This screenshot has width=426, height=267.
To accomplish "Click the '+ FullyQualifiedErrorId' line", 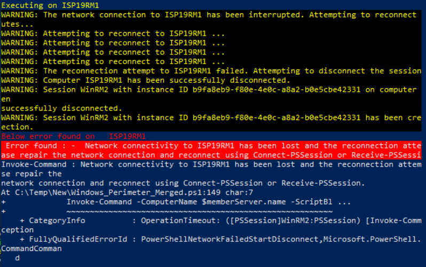I will point(219,239).
